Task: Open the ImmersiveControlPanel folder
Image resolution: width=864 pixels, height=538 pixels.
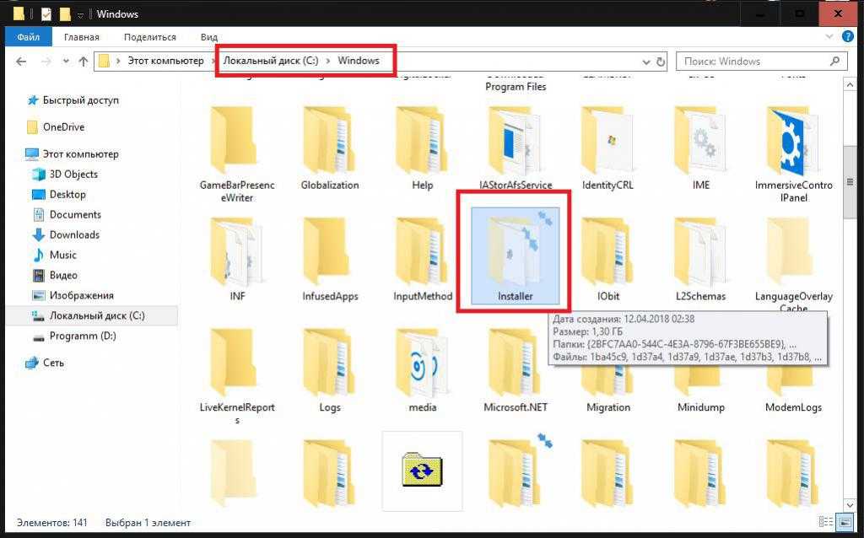Action: tap(793, 155)
